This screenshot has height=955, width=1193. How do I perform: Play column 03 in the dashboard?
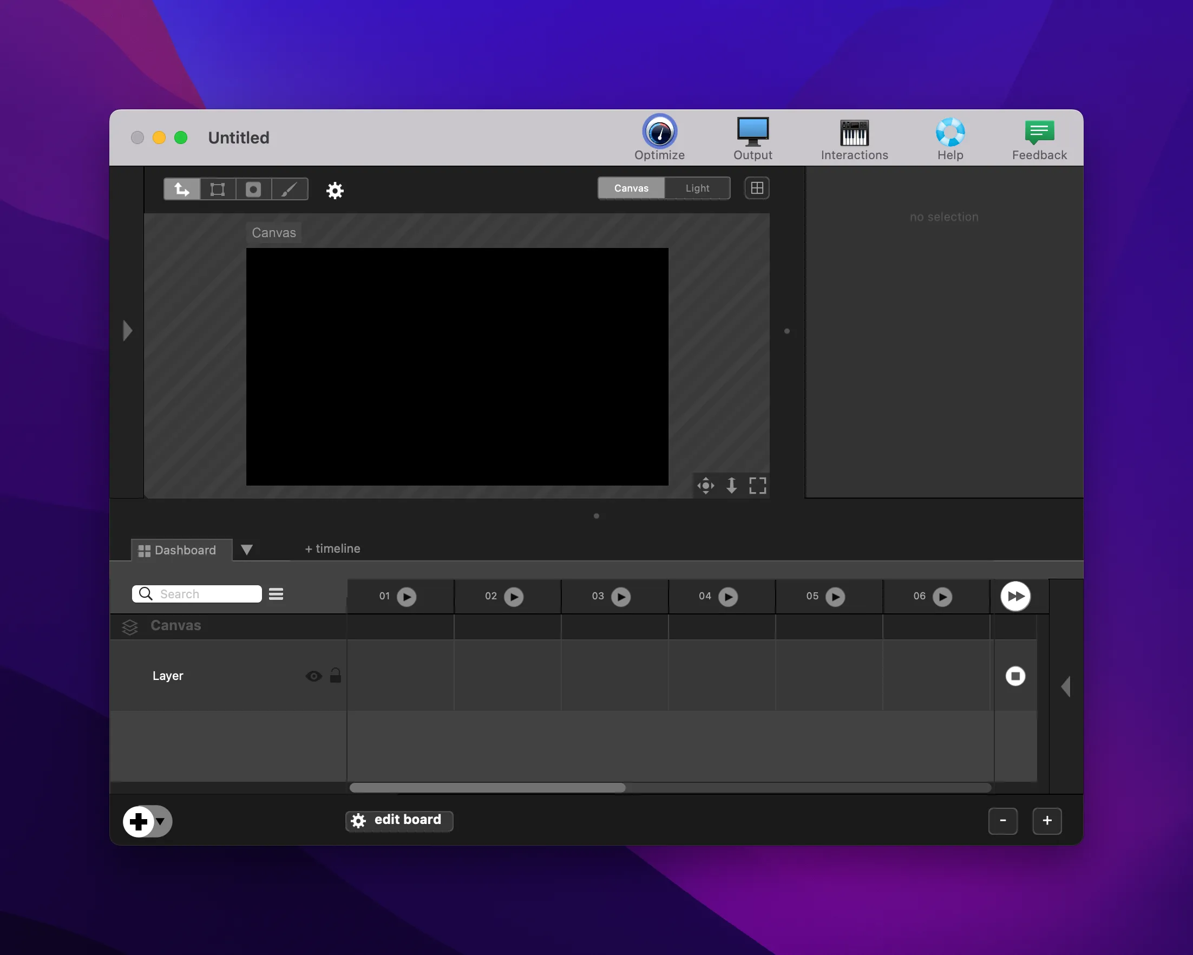point(620,597)
